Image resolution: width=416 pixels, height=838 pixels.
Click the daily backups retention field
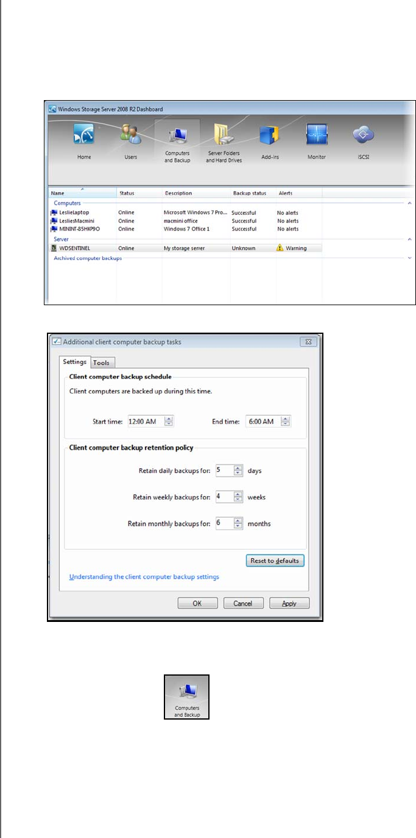224,471
